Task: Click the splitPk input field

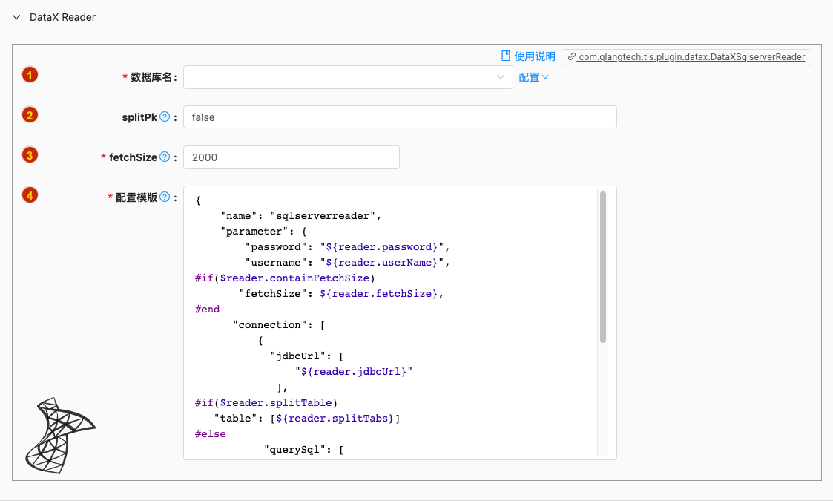Action: click(x=400, y=117)
